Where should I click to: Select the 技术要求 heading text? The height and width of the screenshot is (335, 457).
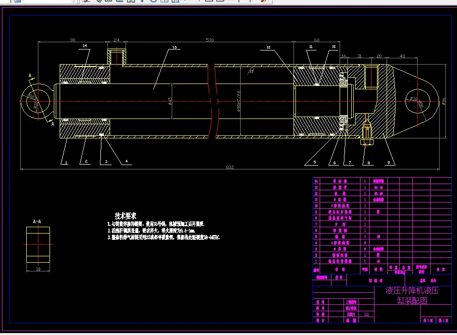pos(125,216)
